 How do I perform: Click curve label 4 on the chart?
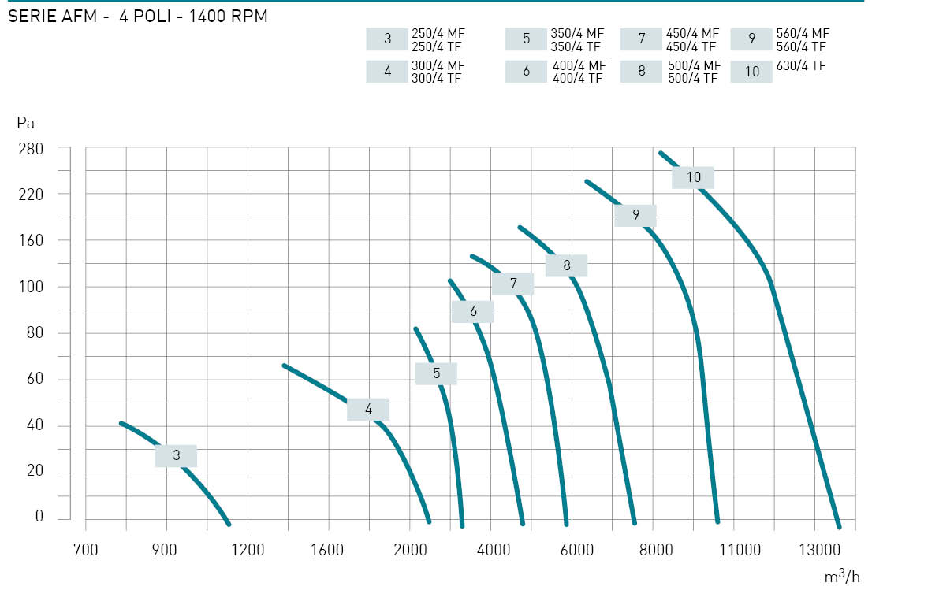[x=368, y=410]
